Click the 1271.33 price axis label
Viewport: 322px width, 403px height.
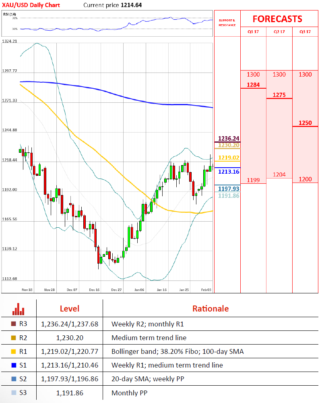(x=10, y=100)
